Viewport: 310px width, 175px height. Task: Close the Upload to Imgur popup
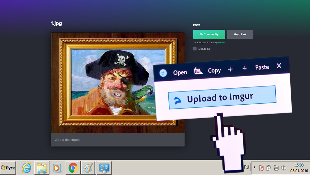279,66
